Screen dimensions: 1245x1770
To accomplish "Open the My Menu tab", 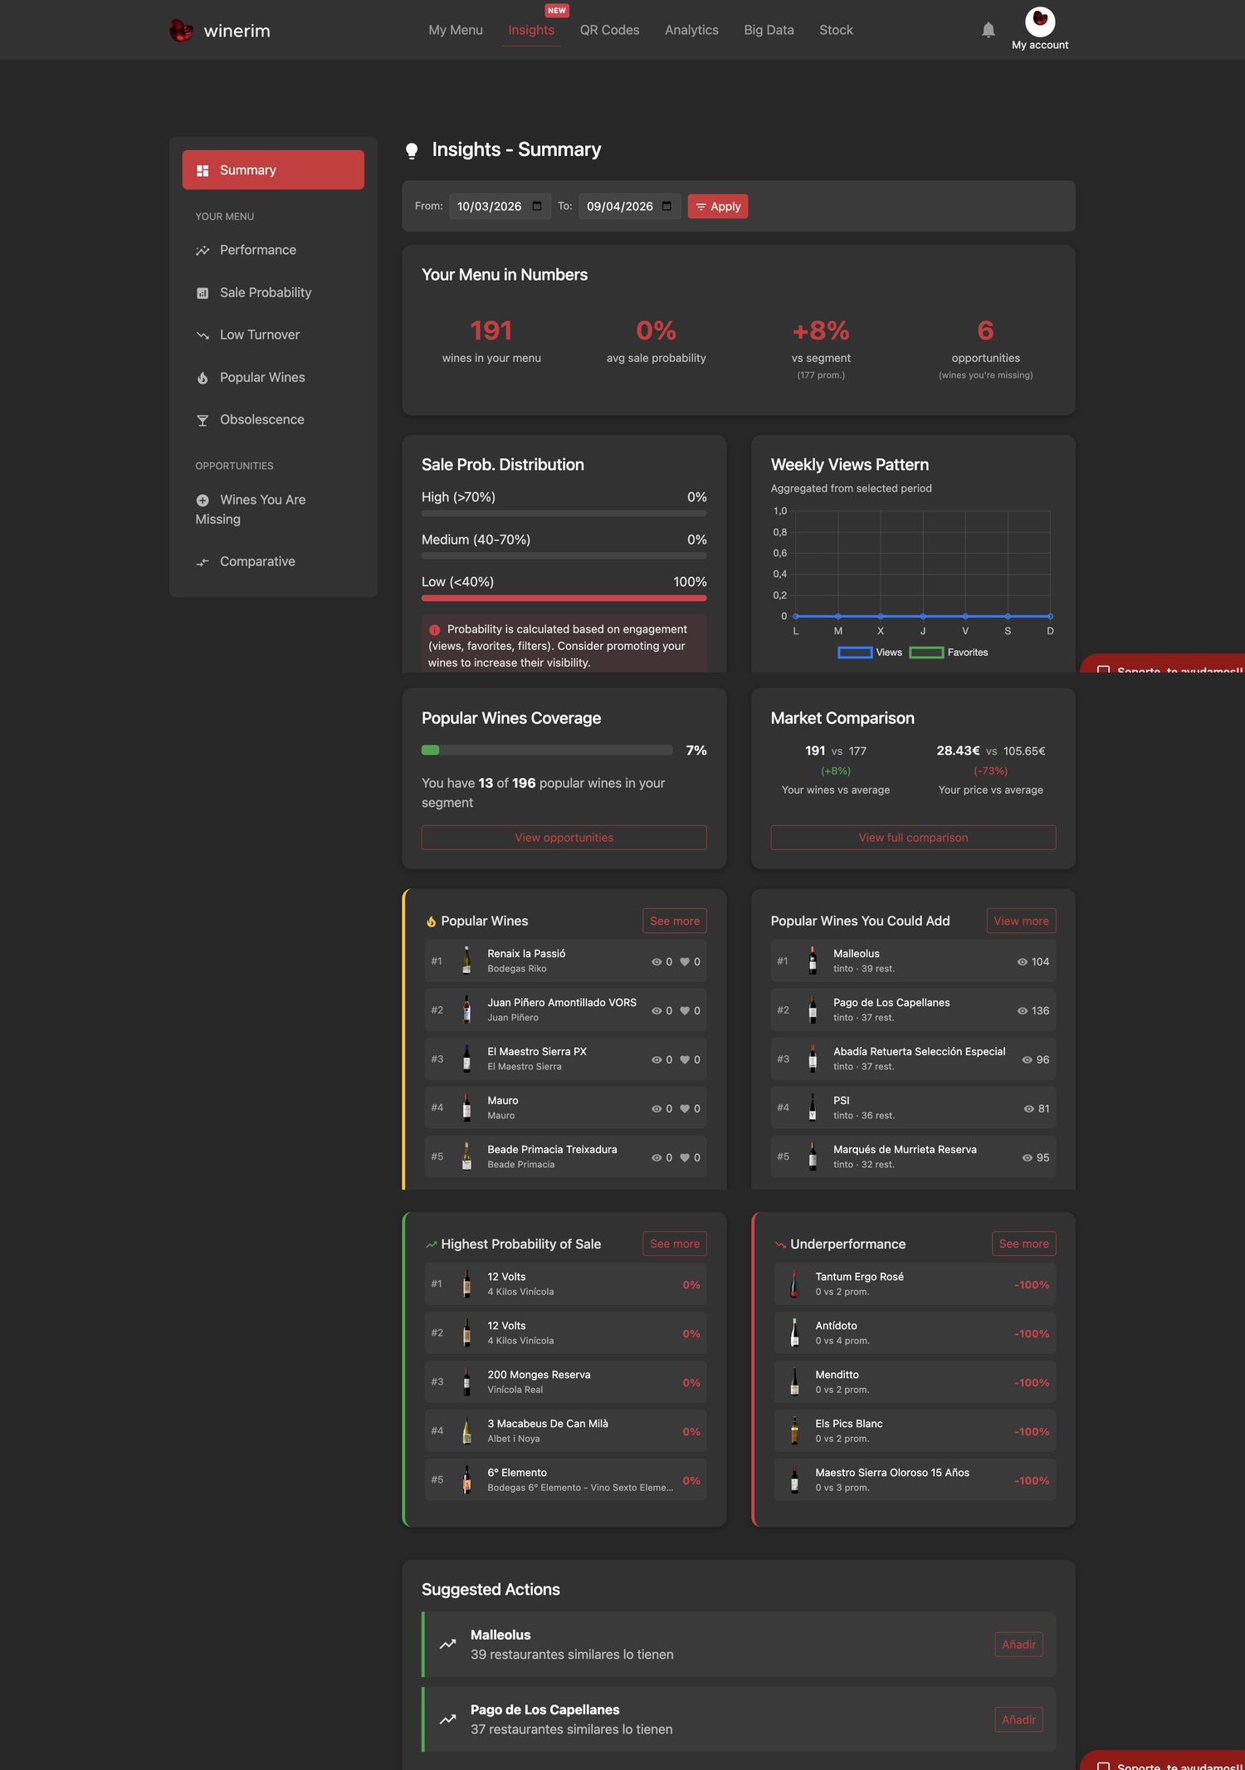I will click(x=456, y=30).
